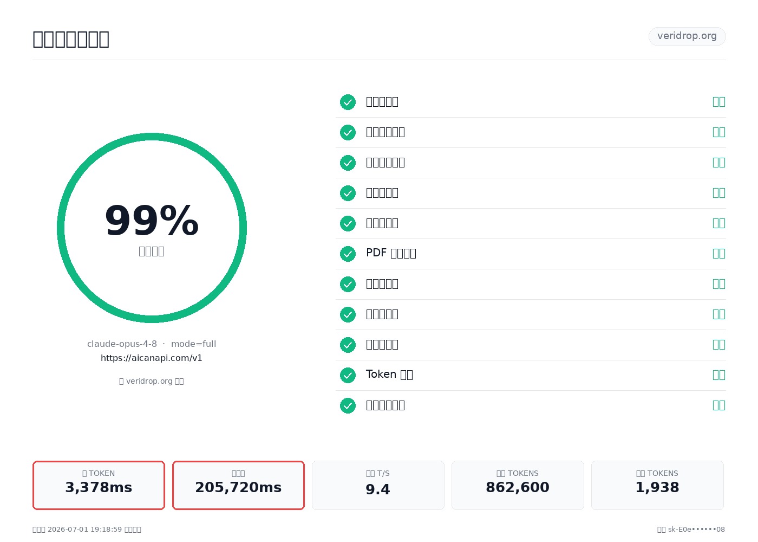Screen dimensions: 758x542
Task: Click the green check icon in PDF row
Action: (348, 254)
